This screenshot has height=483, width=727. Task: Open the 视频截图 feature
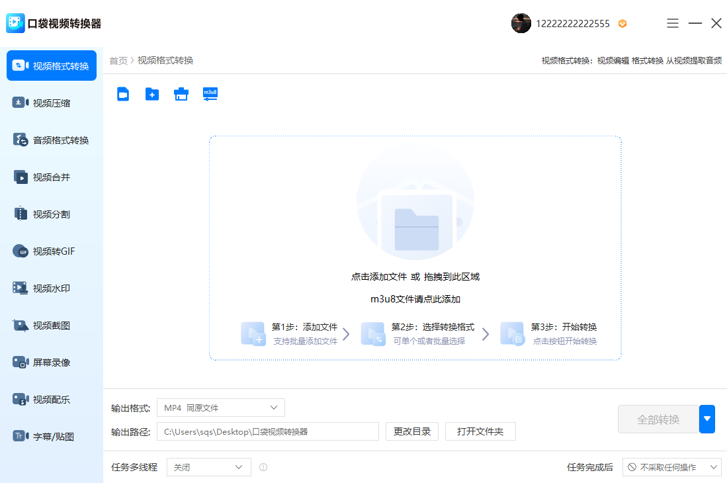tap(51, 325)
